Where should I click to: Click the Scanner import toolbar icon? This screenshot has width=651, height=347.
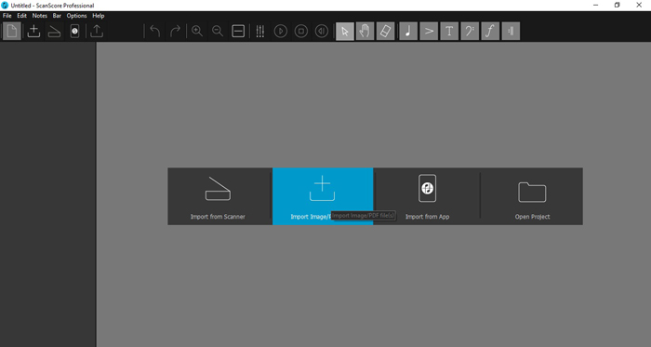click(x=54, y=31)
